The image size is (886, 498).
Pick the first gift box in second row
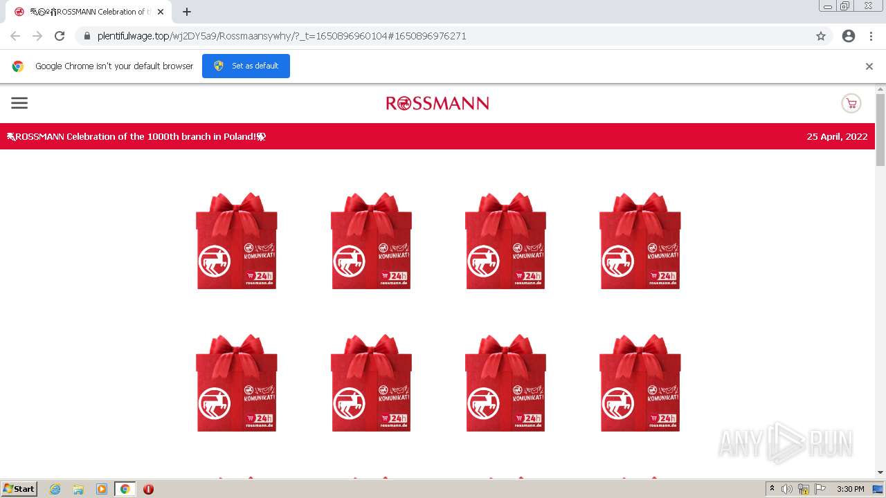(x=237, y=383)
